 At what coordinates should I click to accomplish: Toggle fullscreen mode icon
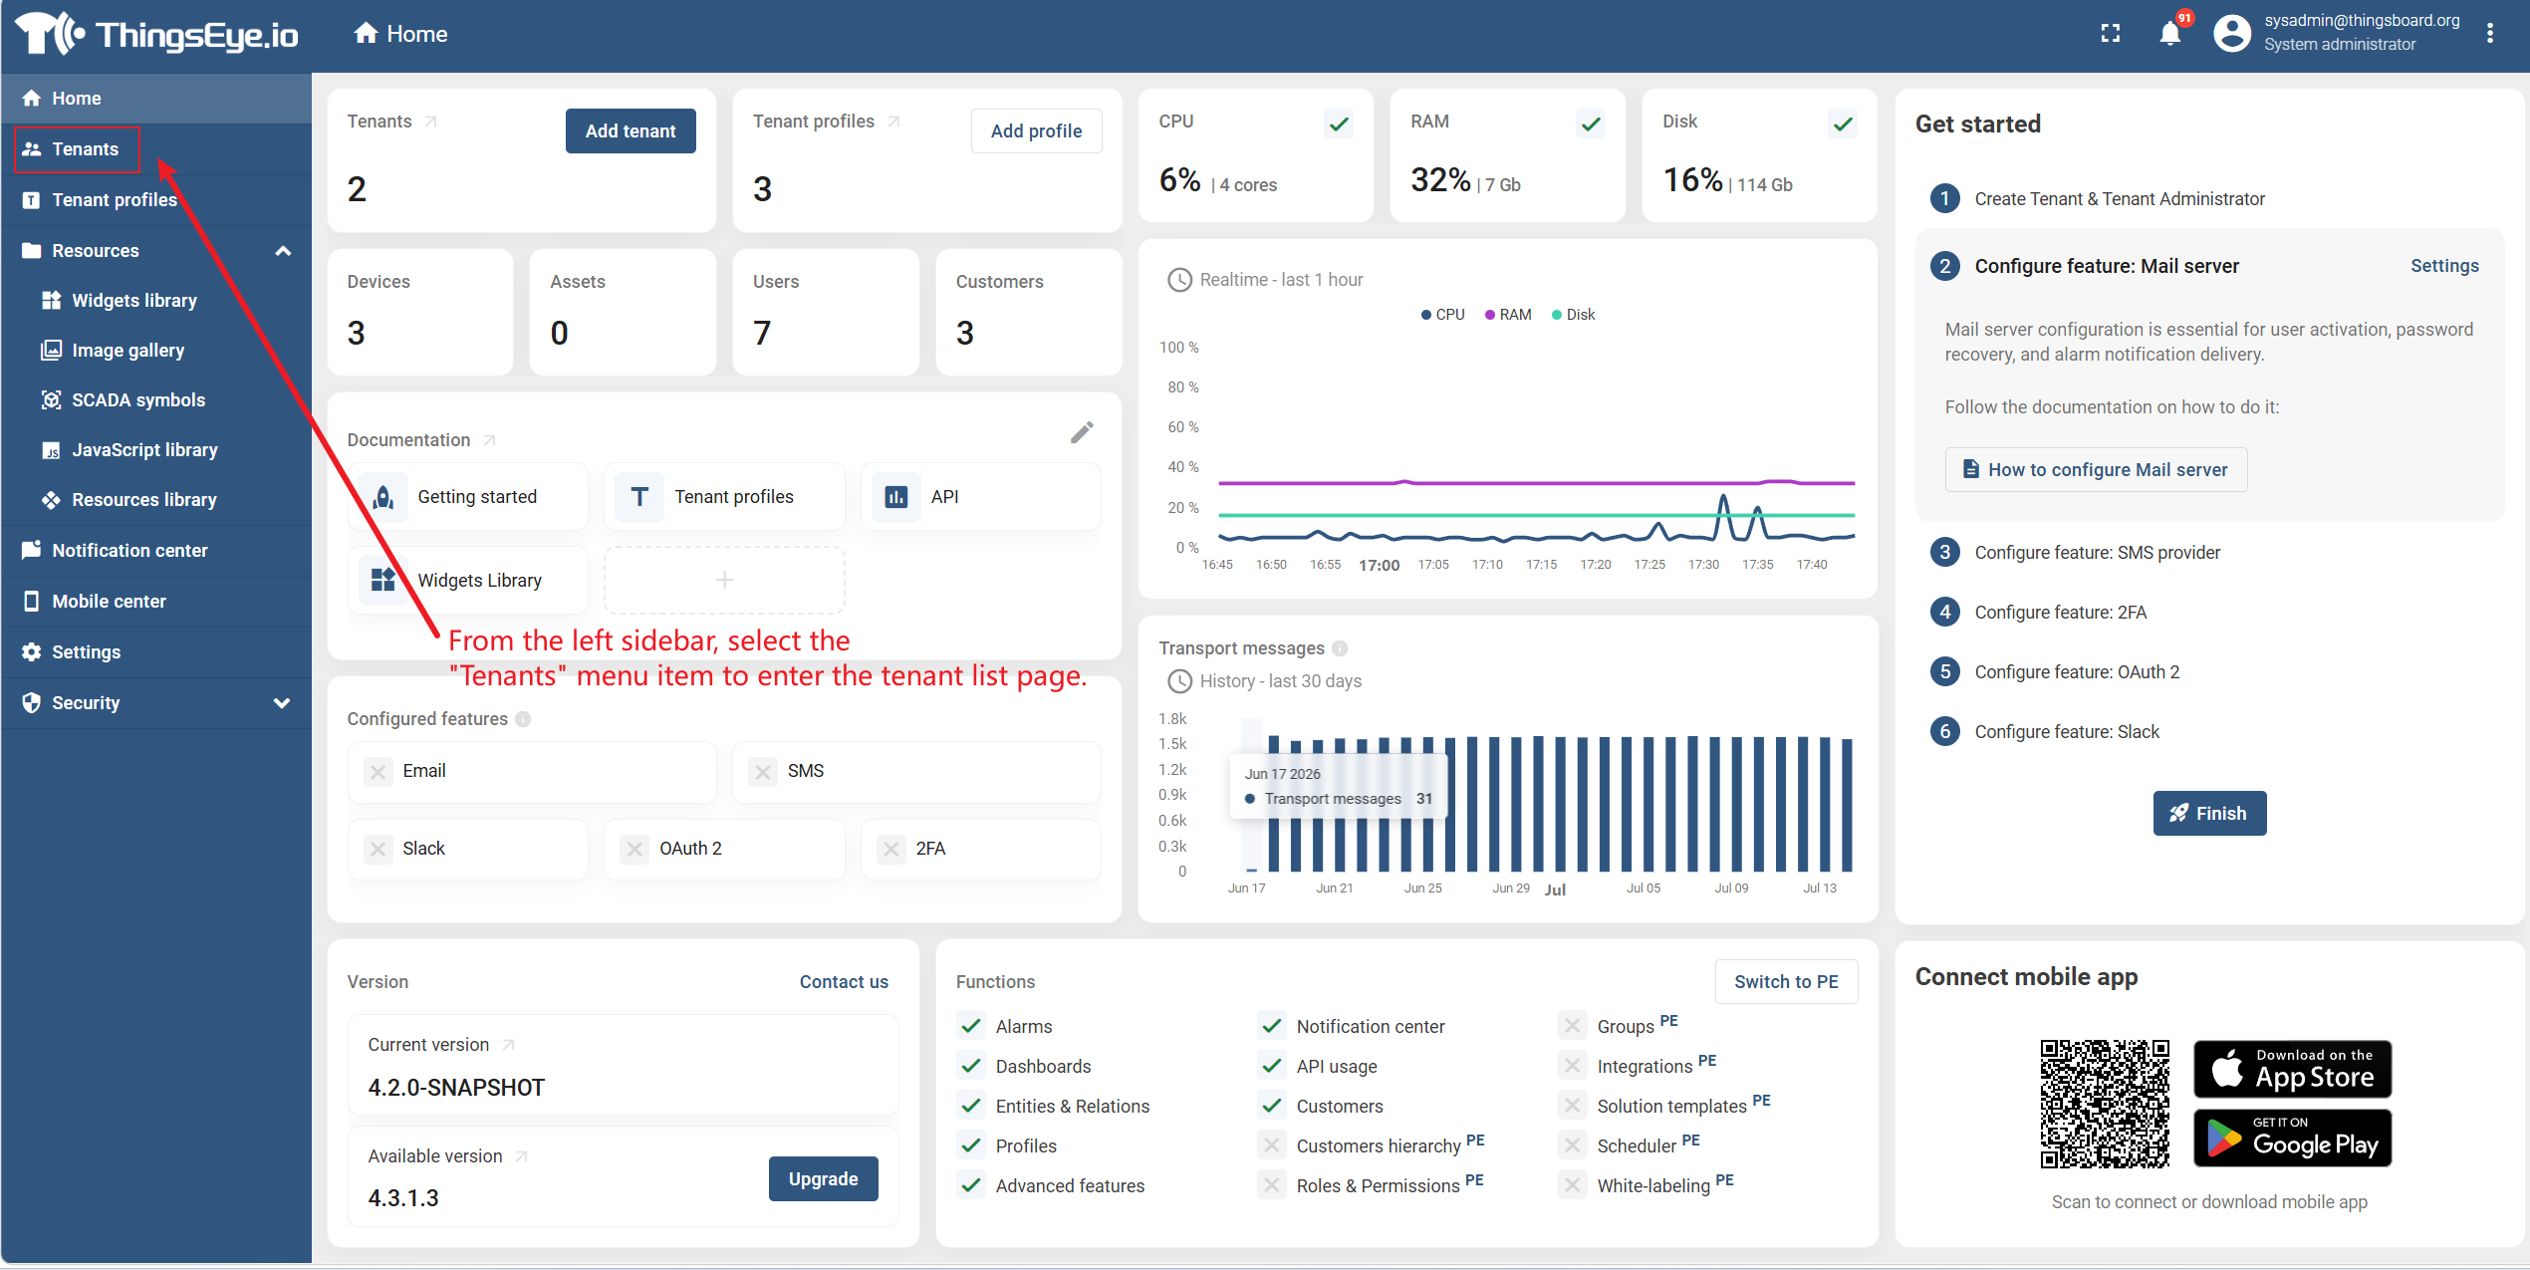click(x=2110, y=33)
